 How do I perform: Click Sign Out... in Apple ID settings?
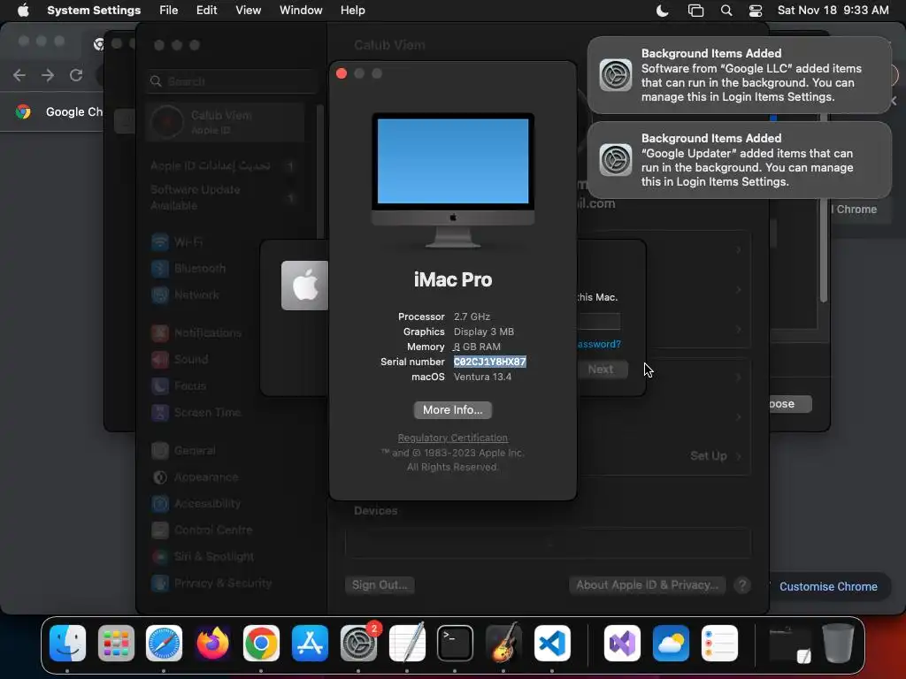(380, 585)
